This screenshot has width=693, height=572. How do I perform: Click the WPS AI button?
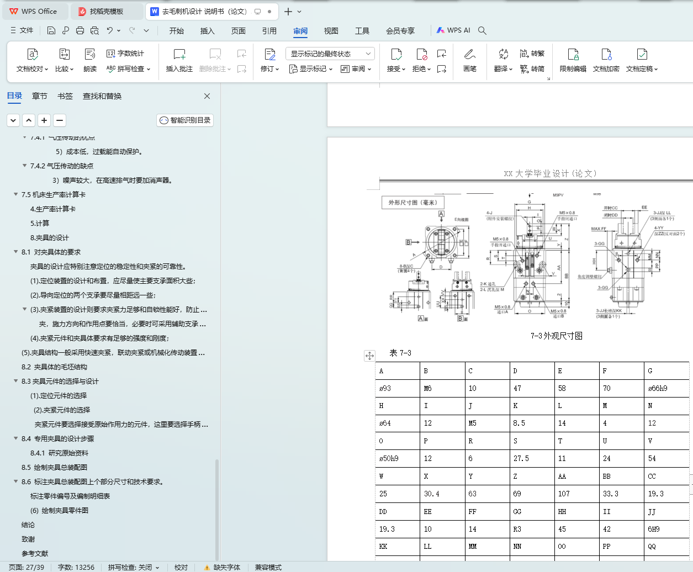[x=453, y=31]
